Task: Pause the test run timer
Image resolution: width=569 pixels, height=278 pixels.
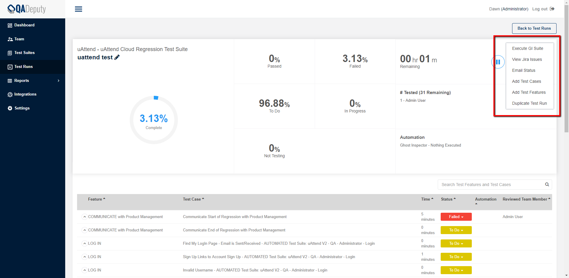Action: coord(498,62)
